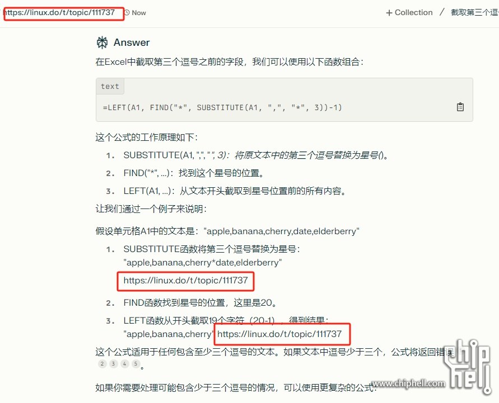This screenshot has height=403, width=499.
Task: Open citation badge 5
Action: pos(136,364)
